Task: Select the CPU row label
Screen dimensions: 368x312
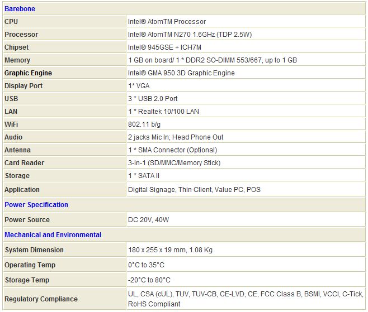Action: click(x=12, y=22)
